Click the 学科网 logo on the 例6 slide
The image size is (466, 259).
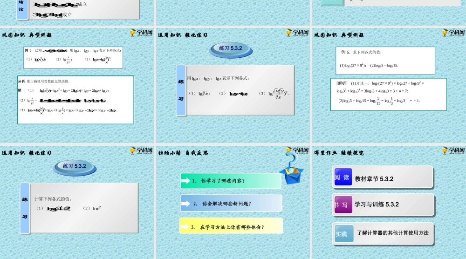[x=453, y=33]
